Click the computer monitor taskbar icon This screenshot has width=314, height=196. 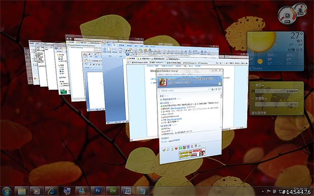tap(67, 191)
